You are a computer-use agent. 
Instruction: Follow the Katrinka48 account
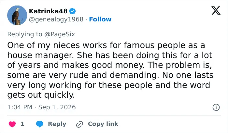100,19
